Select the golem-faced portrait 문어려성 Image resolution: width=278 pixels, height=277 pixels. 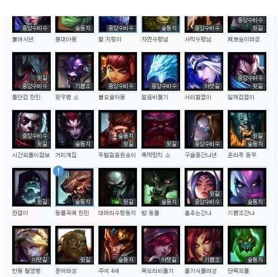75,245
